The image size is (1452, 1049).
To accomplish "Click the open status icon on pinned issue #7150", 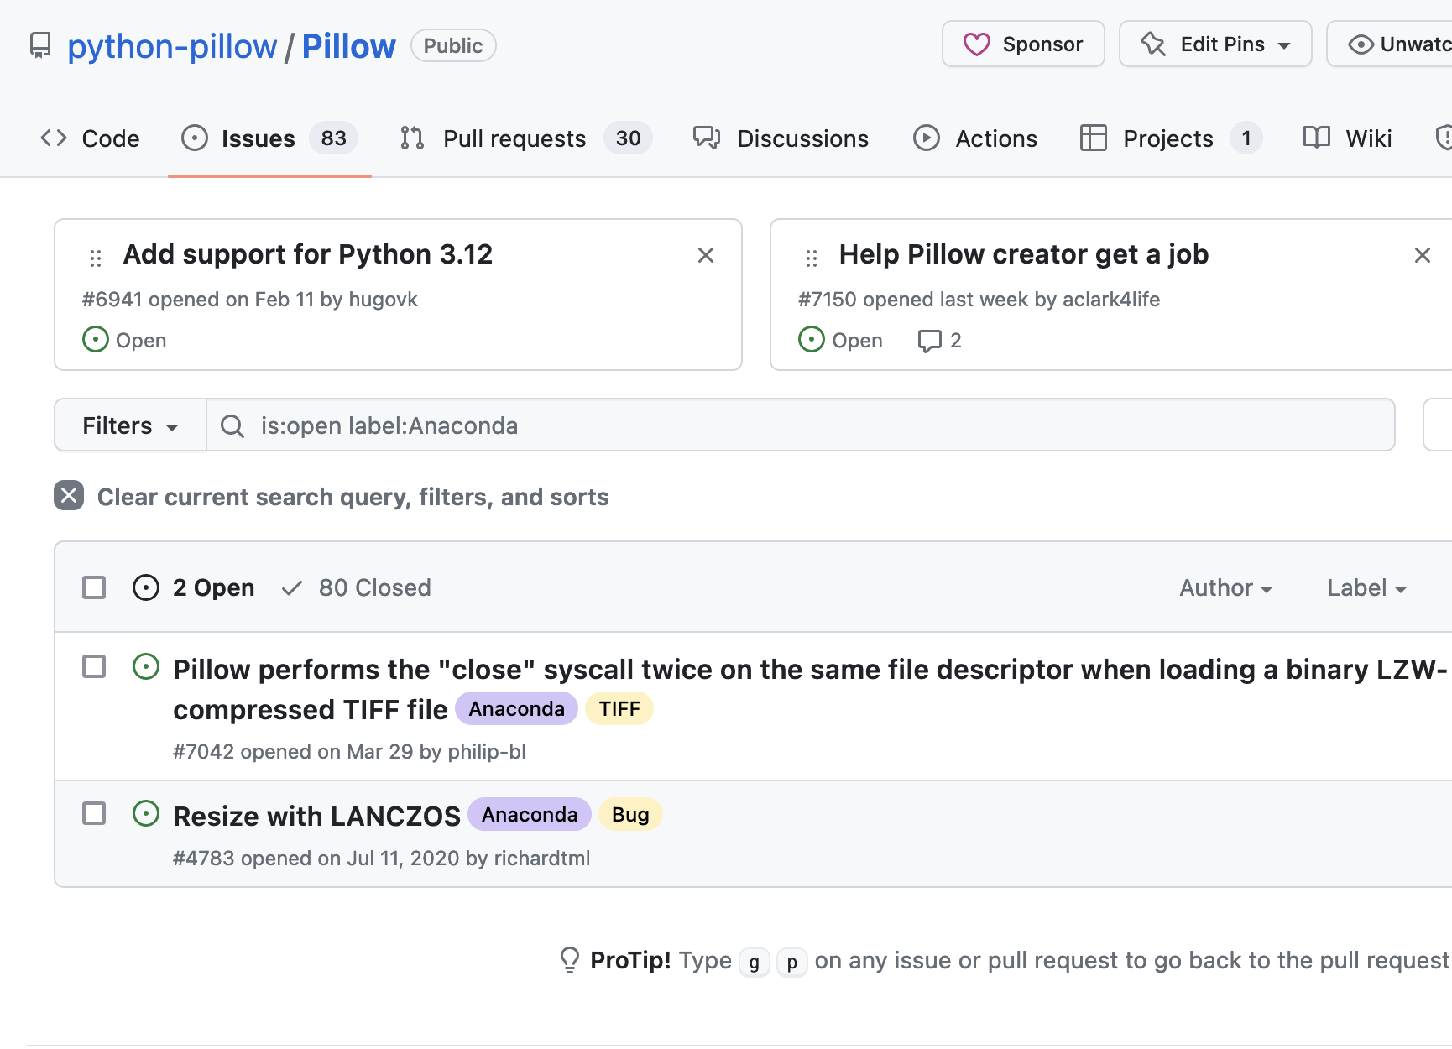I will pos(812,339).
